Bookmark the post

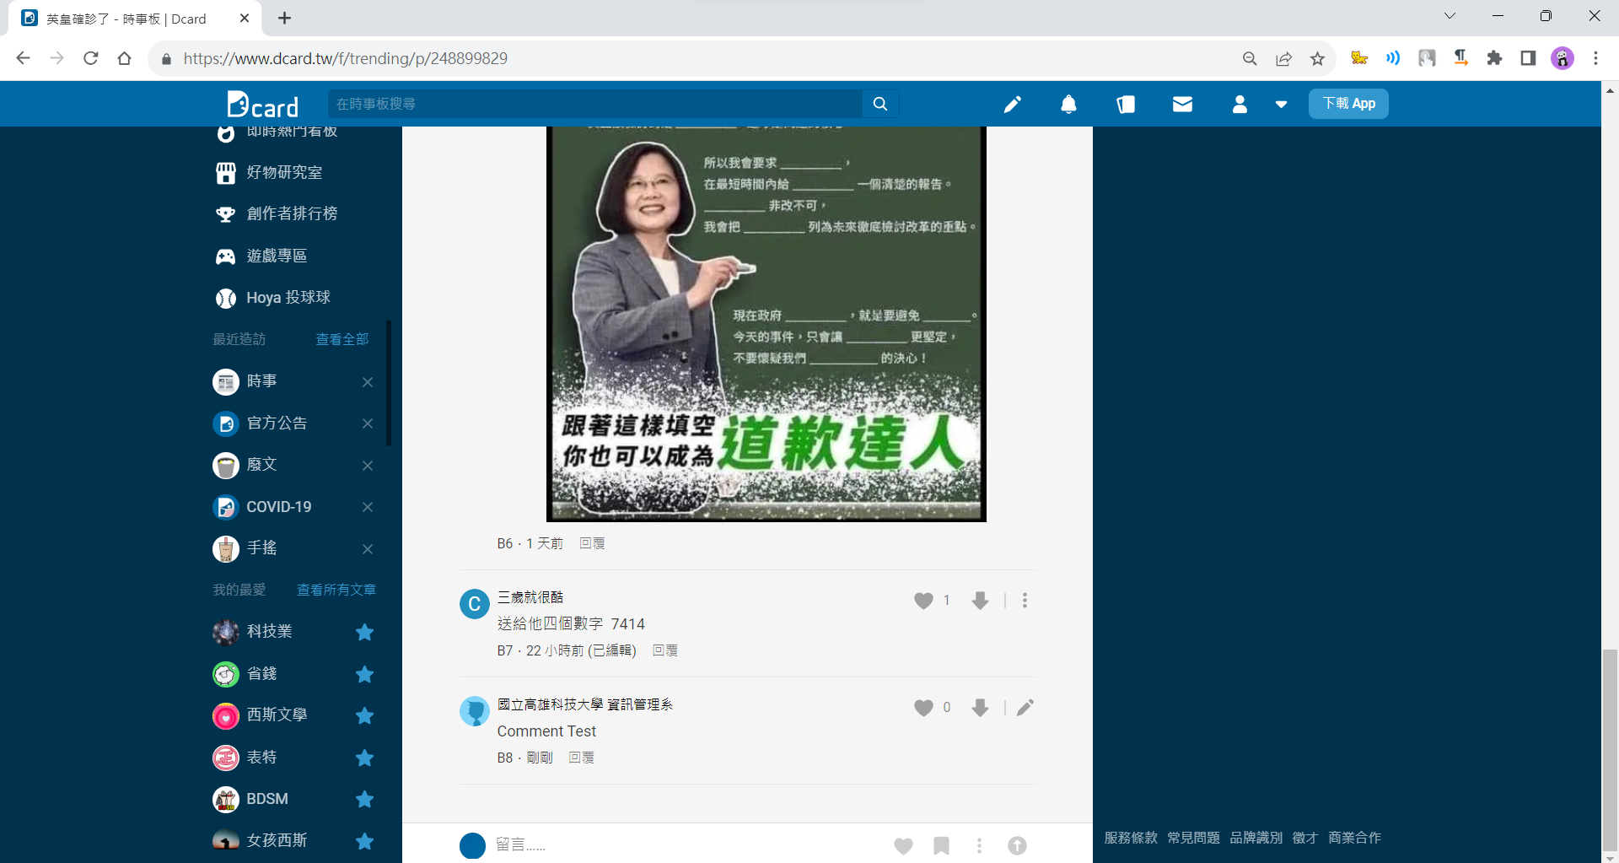click(x=941, y=845)
